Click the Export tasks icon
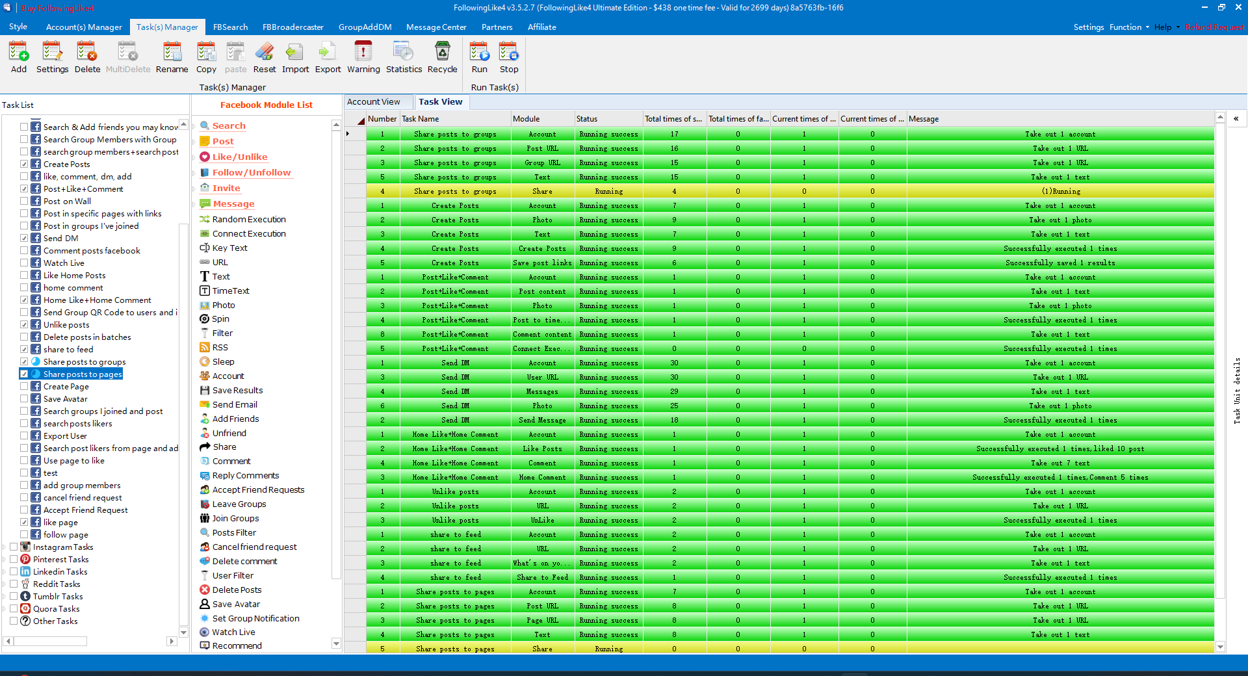The height and width of the screenshot is (676, 1248). [x=328, y=57]
